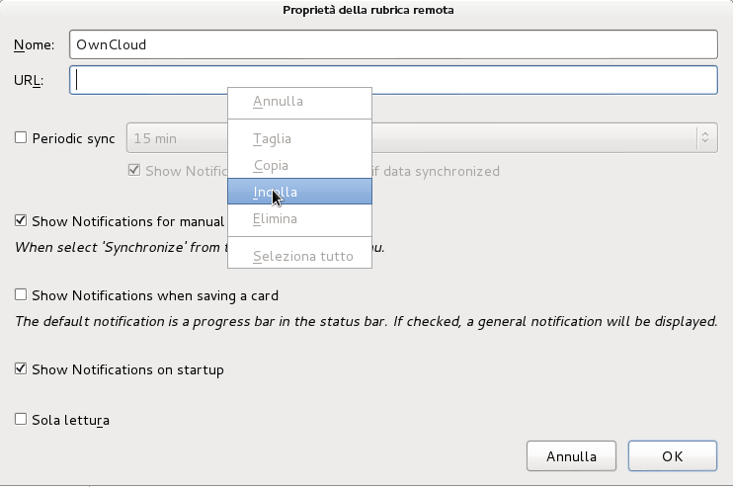Choose Annulla in the context menu
Image resolution: width=733 pixels, height=487 pixels.
point(279,101)
